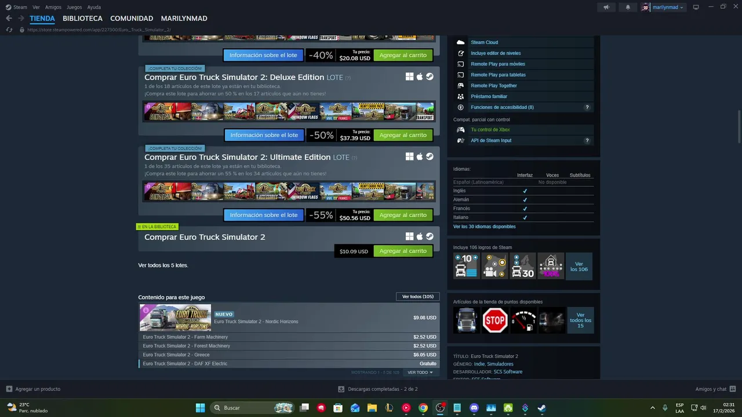The height and width of the screenshot is (417, 742).
Task: Expand the VER TODO dropdown
Action: (x=420, y=372)
